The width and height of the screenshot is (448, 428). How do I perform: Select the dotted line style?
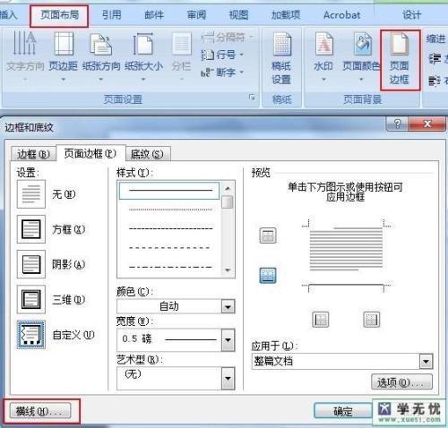coord(169,210)
